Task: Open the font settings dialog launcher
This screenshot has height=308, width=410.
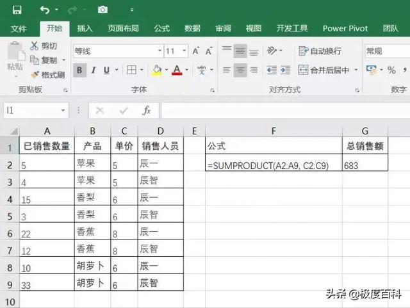Action: point(212,90)
